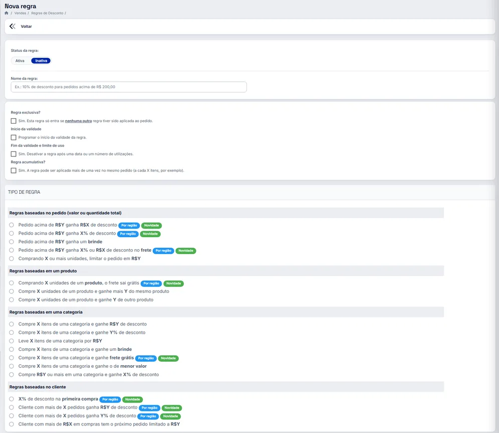Image resolution: width=499 pixels, height=433 pixels.
Task: Click Por região badge on R$X de desconto row
Action: click(x=129, y=225)
